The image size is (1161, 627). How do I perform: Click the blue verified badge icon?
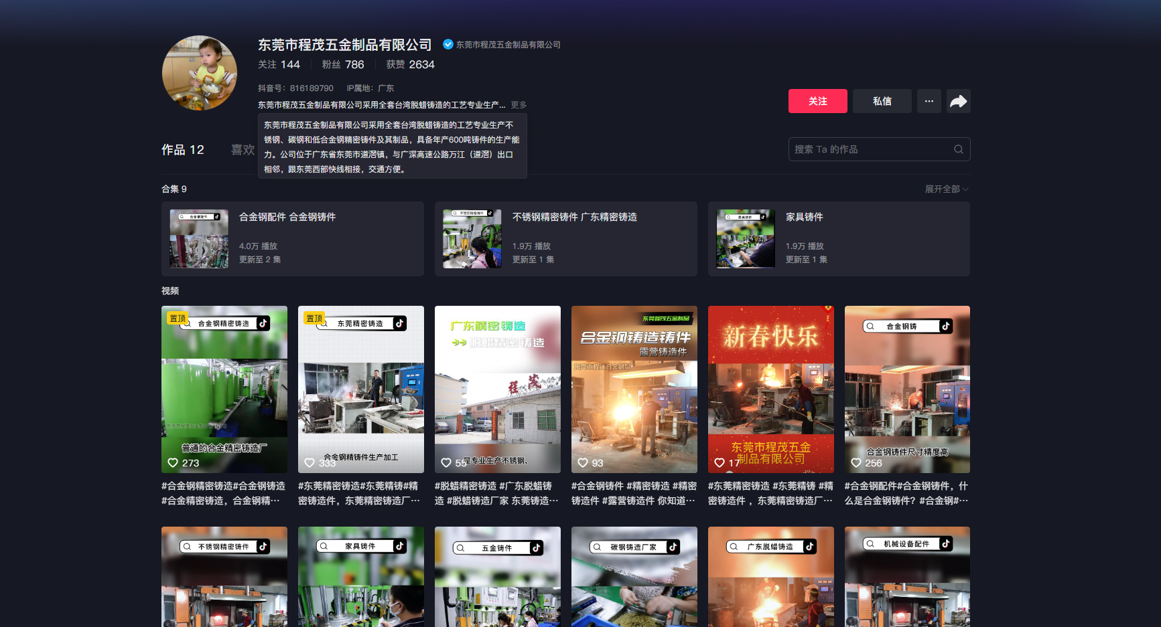[448, 45]
